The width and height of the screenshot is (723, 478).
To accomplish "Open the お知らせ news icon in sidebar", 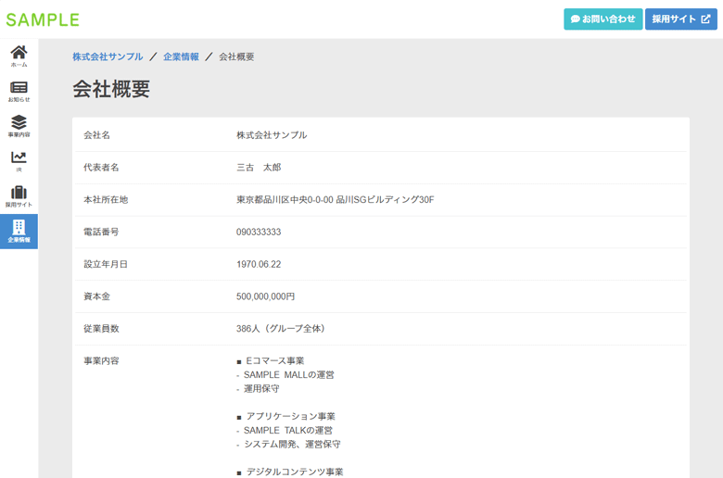I will tap(19, 90).
